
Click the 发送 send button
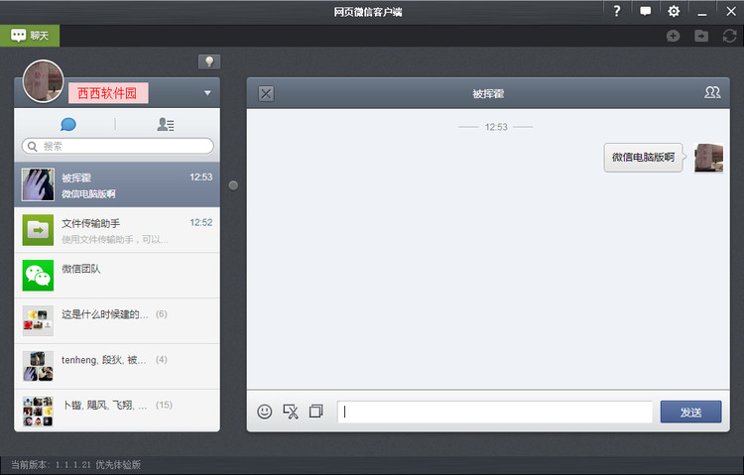(x=690, y=412)
